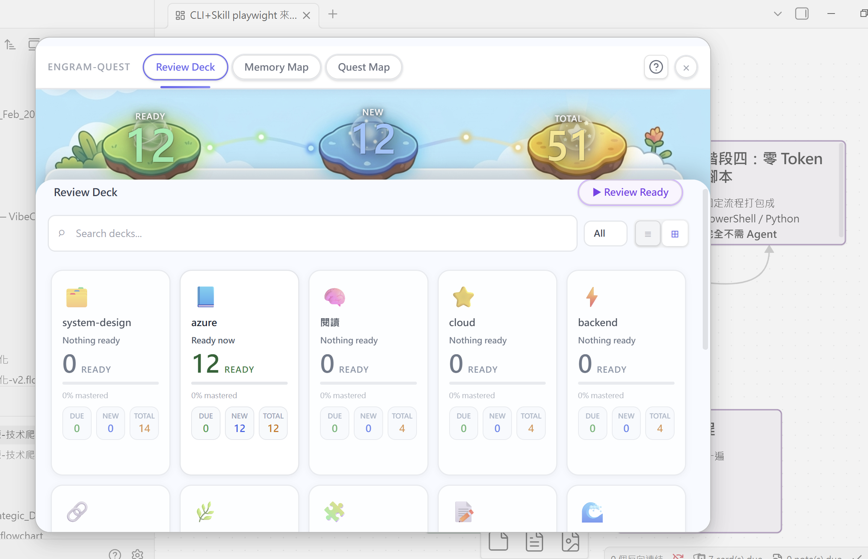Image resolution: width=868 pixels, height=559 pixels.
Task: Click the azure NEW 12 stat box
Action: tap(239, 423)
